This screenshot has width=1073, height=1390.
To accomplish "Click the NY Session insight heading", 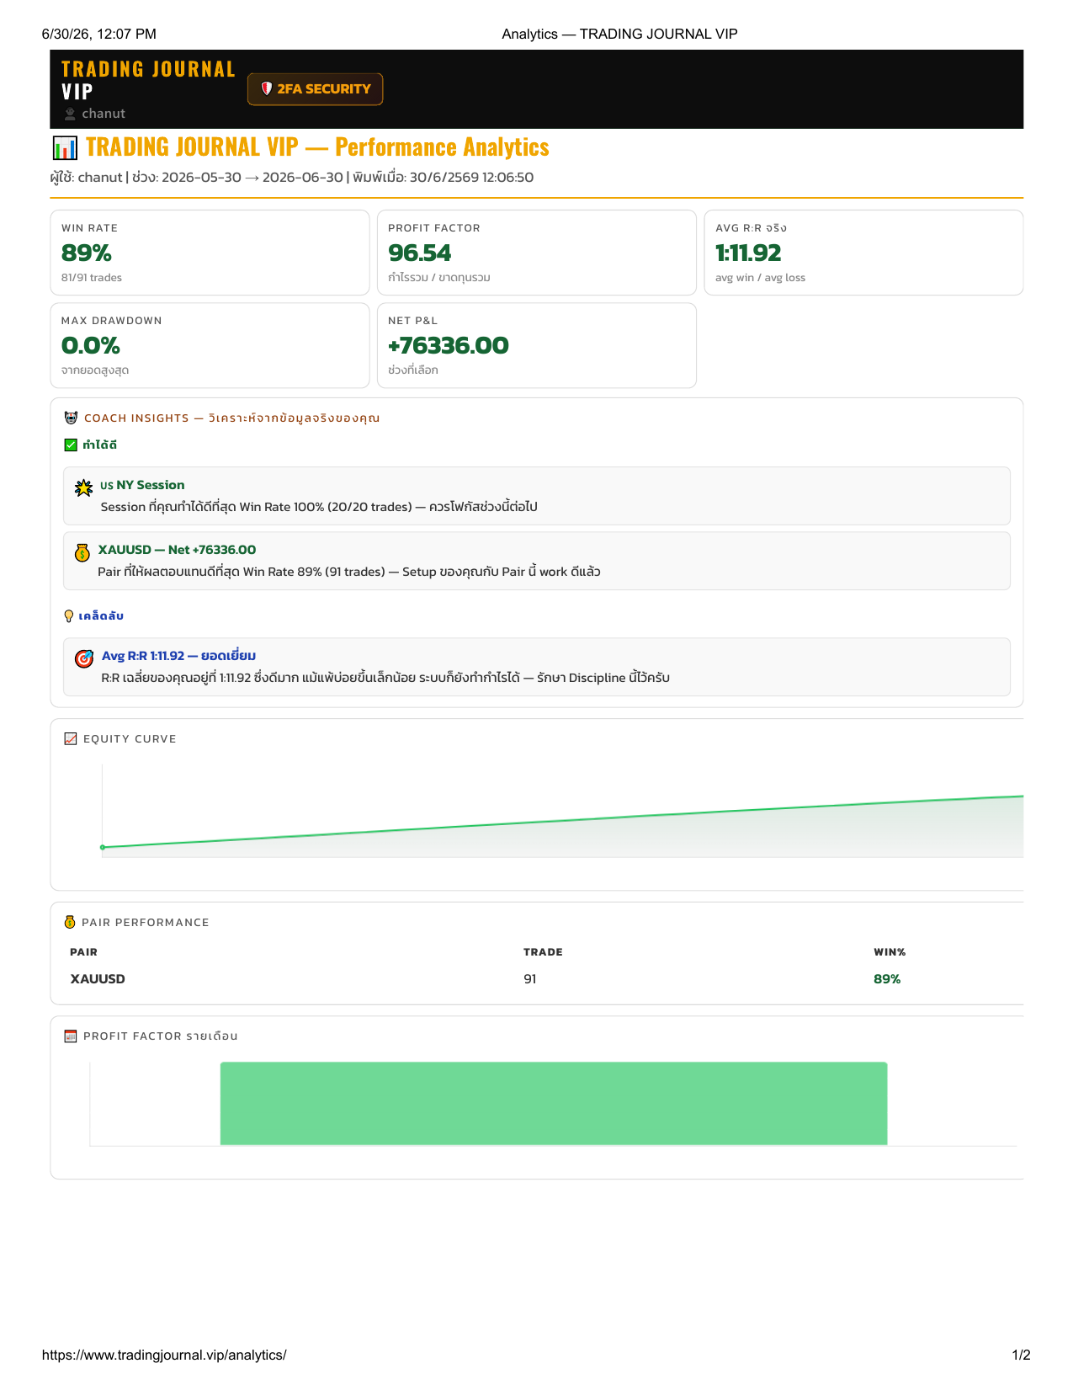I will (x=142, y=485).
